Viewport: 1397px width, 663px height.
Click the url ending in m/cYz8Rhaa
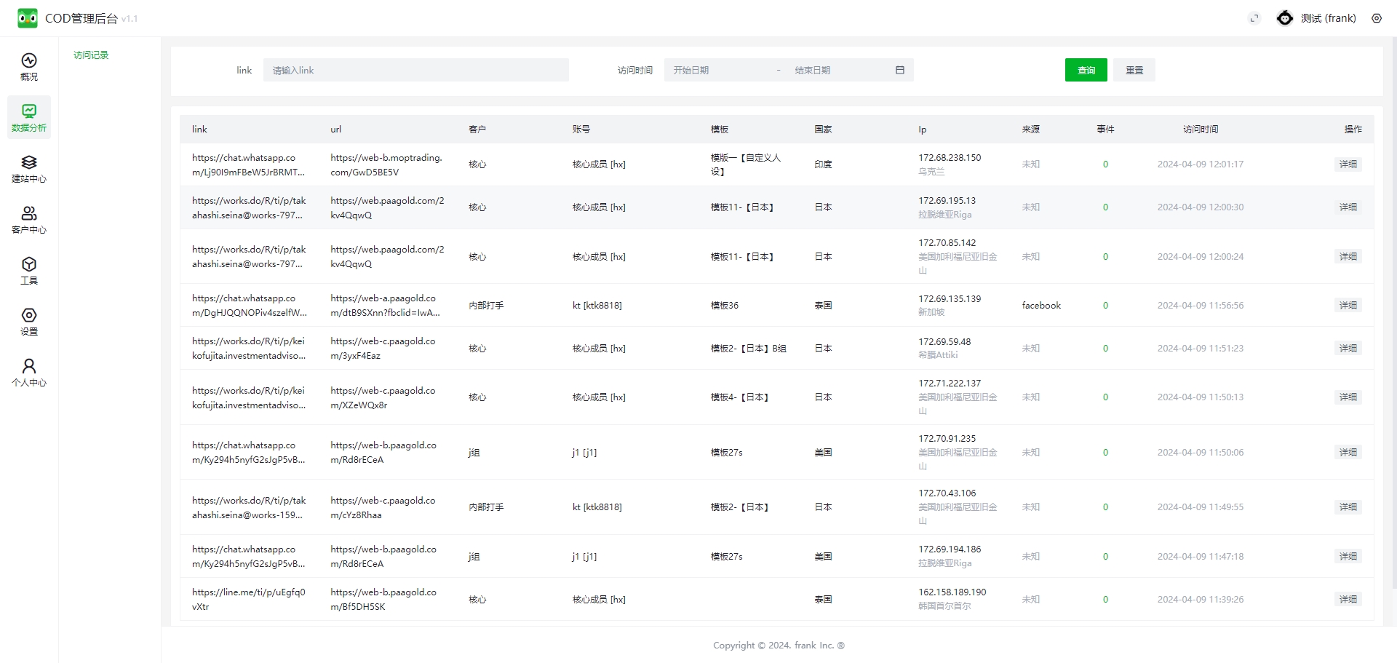(383, 507)
